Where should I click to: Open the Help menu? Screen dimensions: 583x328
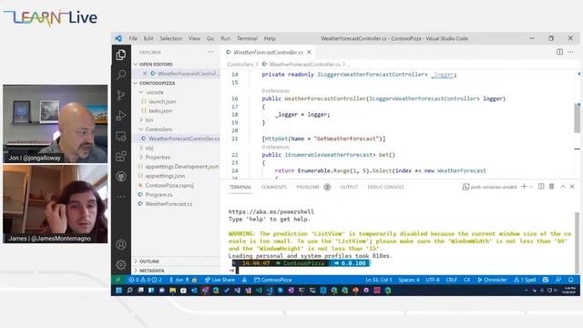[270, 38]
